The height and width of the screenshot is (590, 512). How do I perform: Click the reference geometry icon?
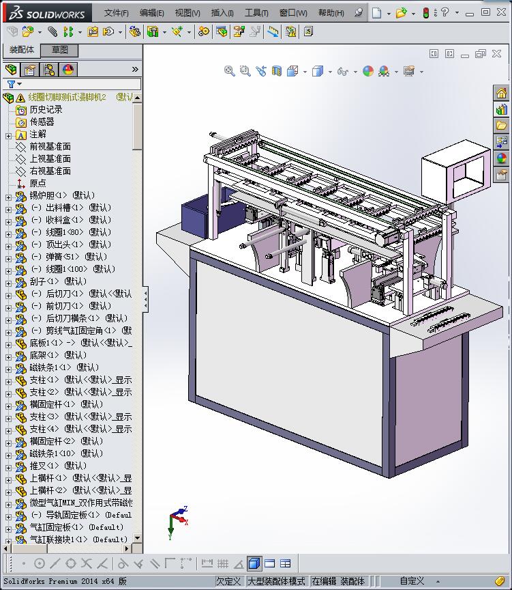click(177, 32)
